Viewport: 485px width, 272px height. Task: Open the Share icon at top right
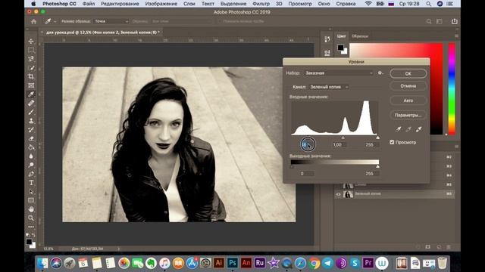(x=454, y=21)
